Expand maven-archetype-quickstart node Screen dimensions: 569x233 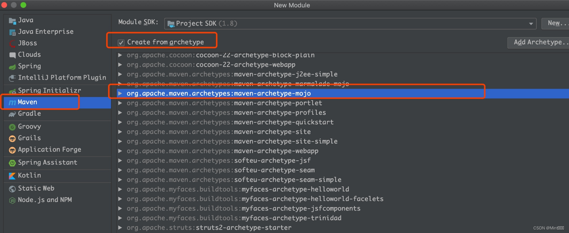tap(120, 122)
